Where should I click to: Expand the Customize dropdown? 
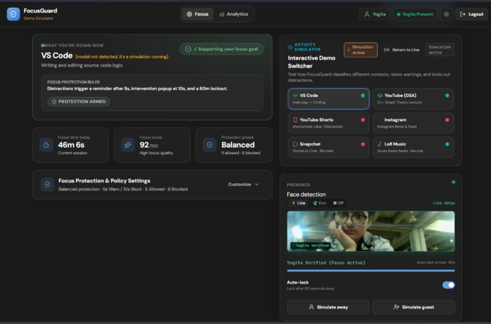[243, 185]
